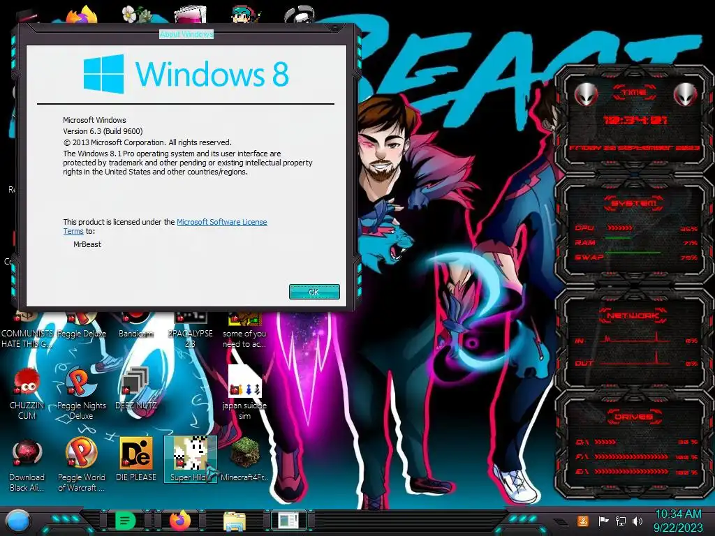This screenshot has height=536, width=715.
Task: Open File Explorer on the taskbar
Action: [x=235, y=521]
